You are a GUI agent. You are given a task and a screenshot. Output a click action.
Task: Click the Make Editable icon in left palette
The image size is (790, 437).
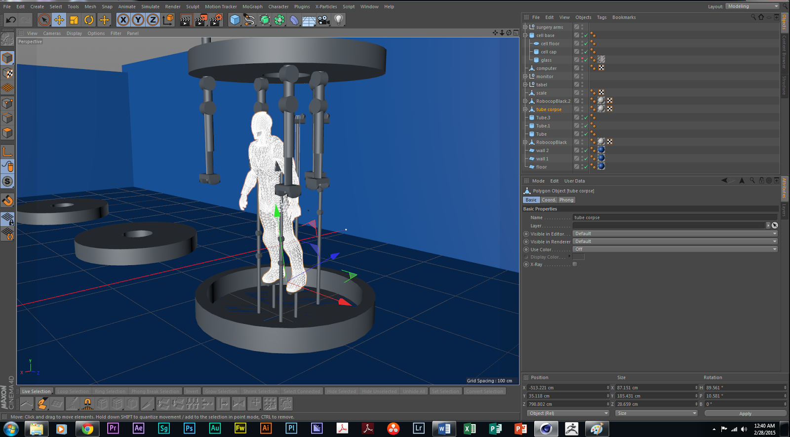click(7, 39)
